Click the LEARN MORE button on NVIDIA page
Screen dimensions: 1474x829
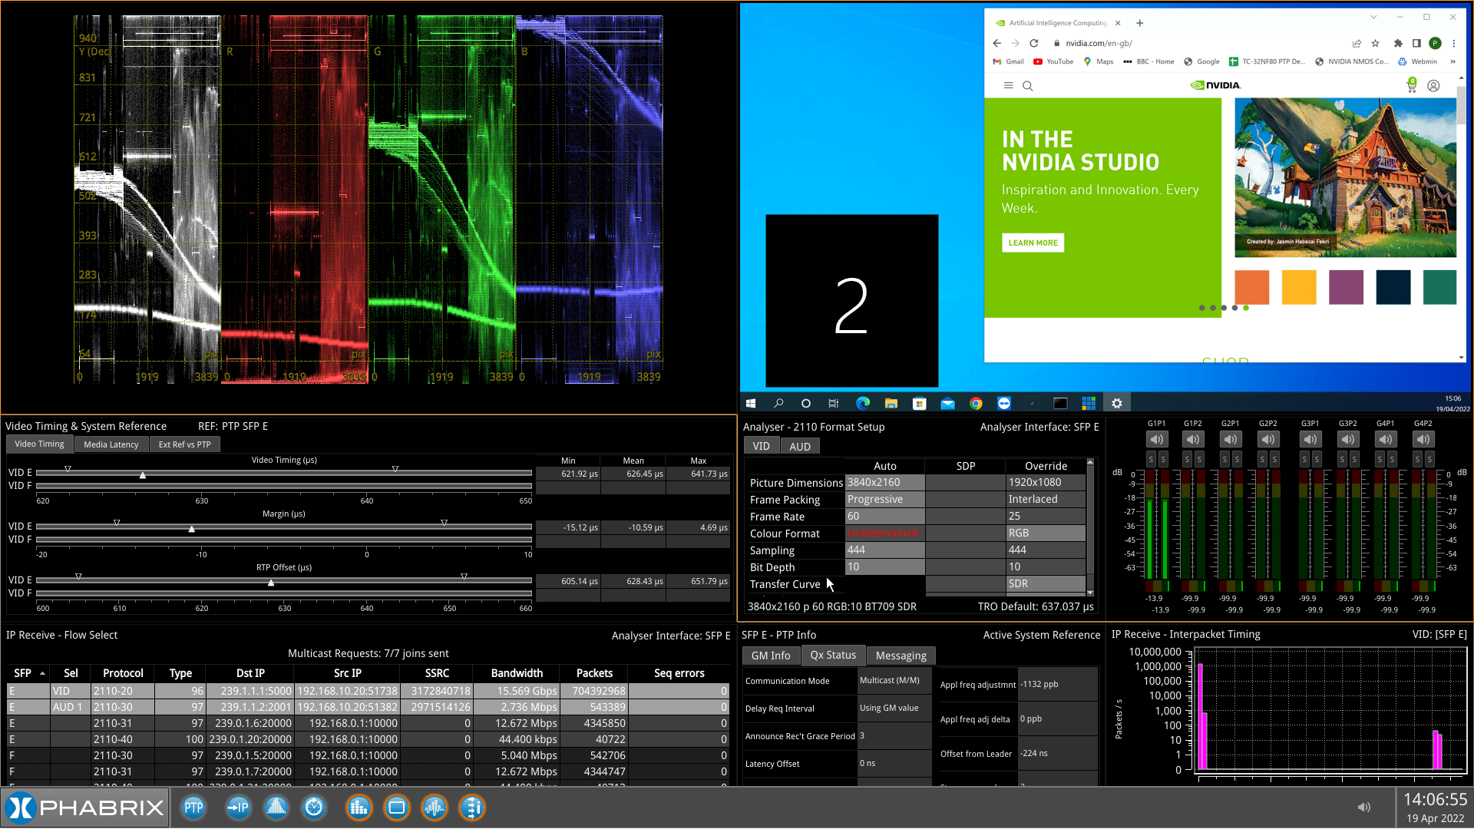[1033, 243]
